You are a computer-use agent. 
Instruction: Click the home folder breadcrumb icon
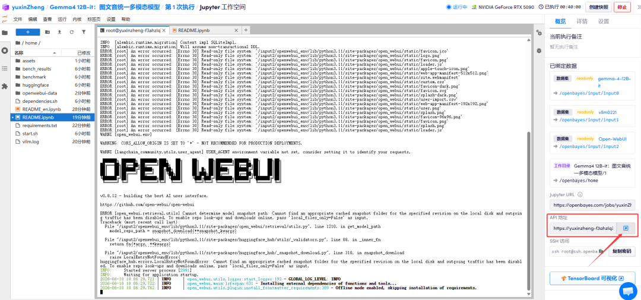pos(18,43)
